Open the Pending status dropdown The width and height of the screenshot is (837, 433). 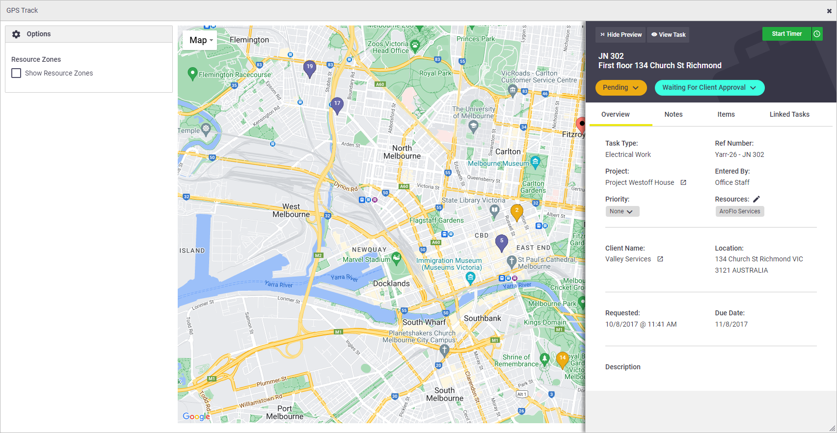click(621, 88)
